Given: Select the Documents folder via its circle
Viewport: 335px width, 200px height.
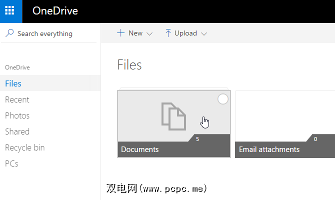Looking at the screenshot, I should click(223, 99).
